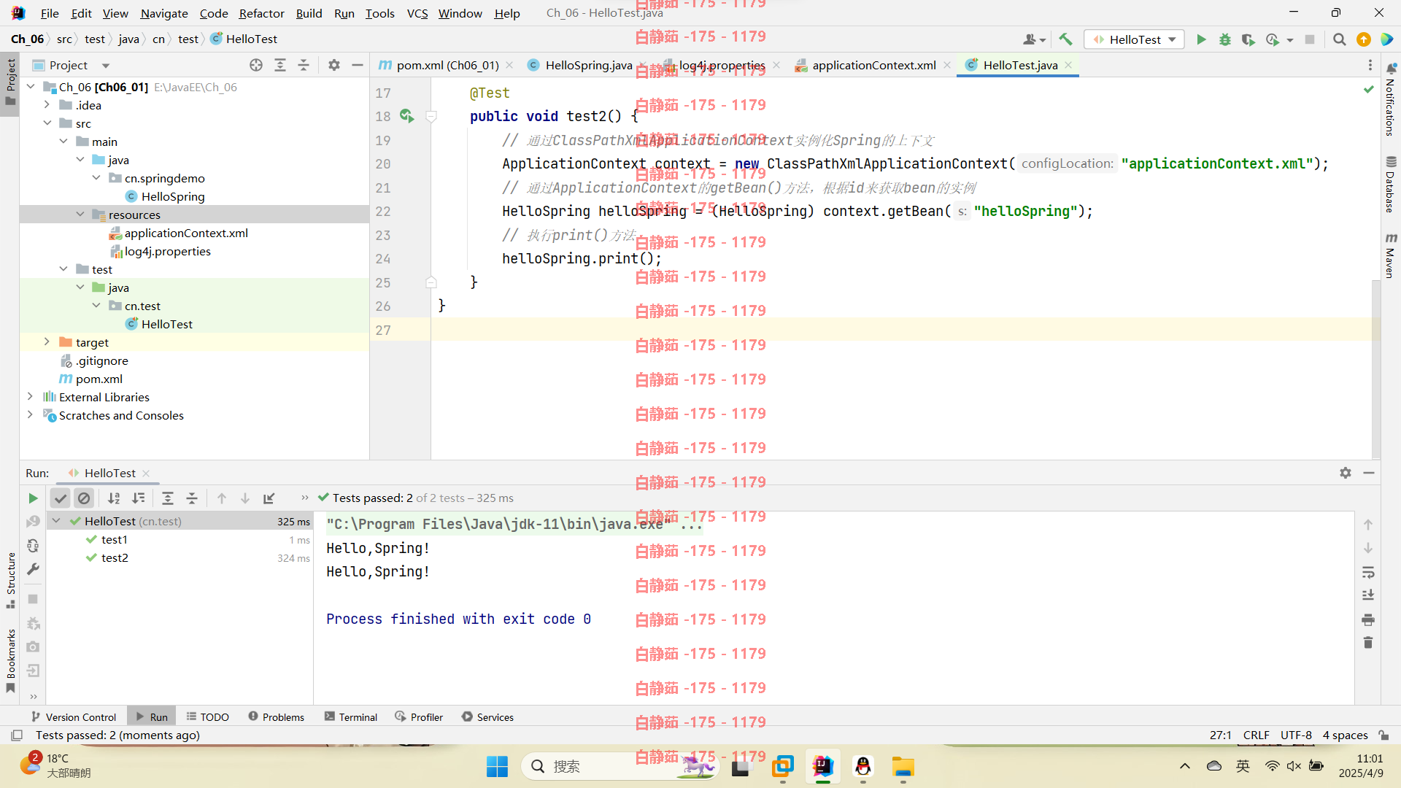
Task: Expand Scratches and Consoles node
Action: click(x=30, y=415)
